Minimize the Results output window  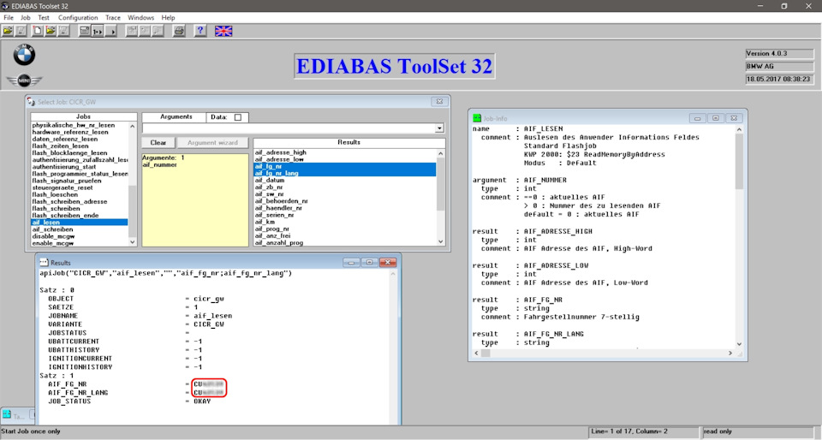point(351,263)
